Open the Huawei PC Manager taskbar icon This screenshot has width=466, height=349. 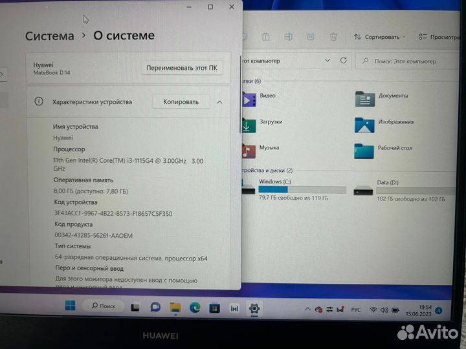tap(234, 309)
